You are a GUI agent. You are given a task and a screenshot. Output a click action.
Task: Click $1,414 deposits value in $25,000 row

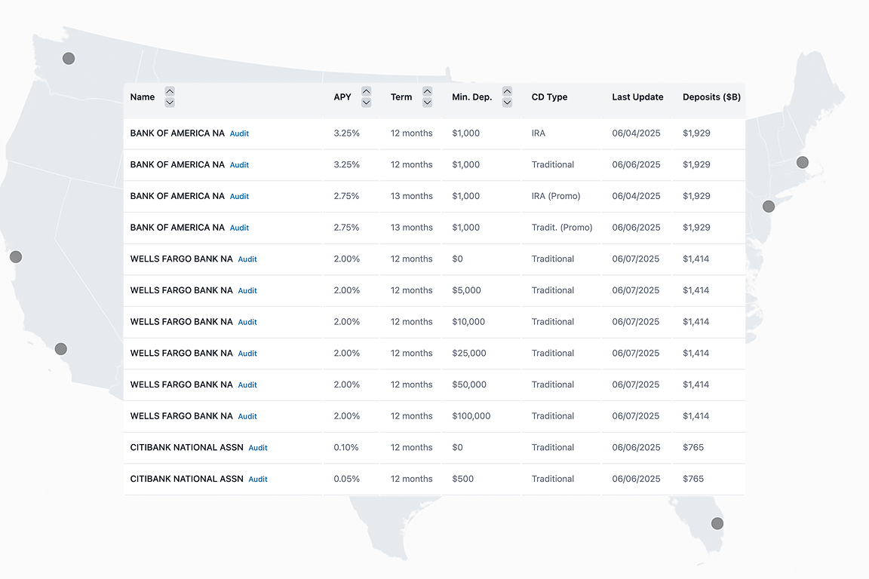pos(696,353)
